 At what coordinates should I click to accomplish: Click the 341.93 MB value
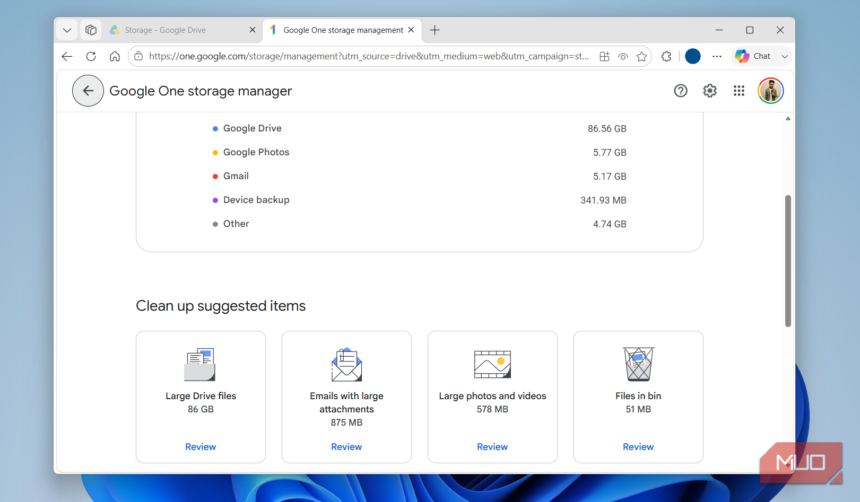click(603, 200)
